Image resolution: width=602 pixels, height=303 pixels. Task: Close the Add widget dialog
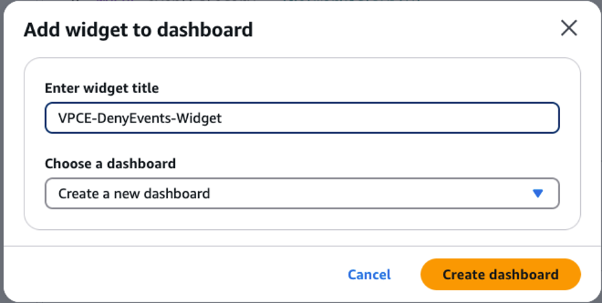coord(569,28)
